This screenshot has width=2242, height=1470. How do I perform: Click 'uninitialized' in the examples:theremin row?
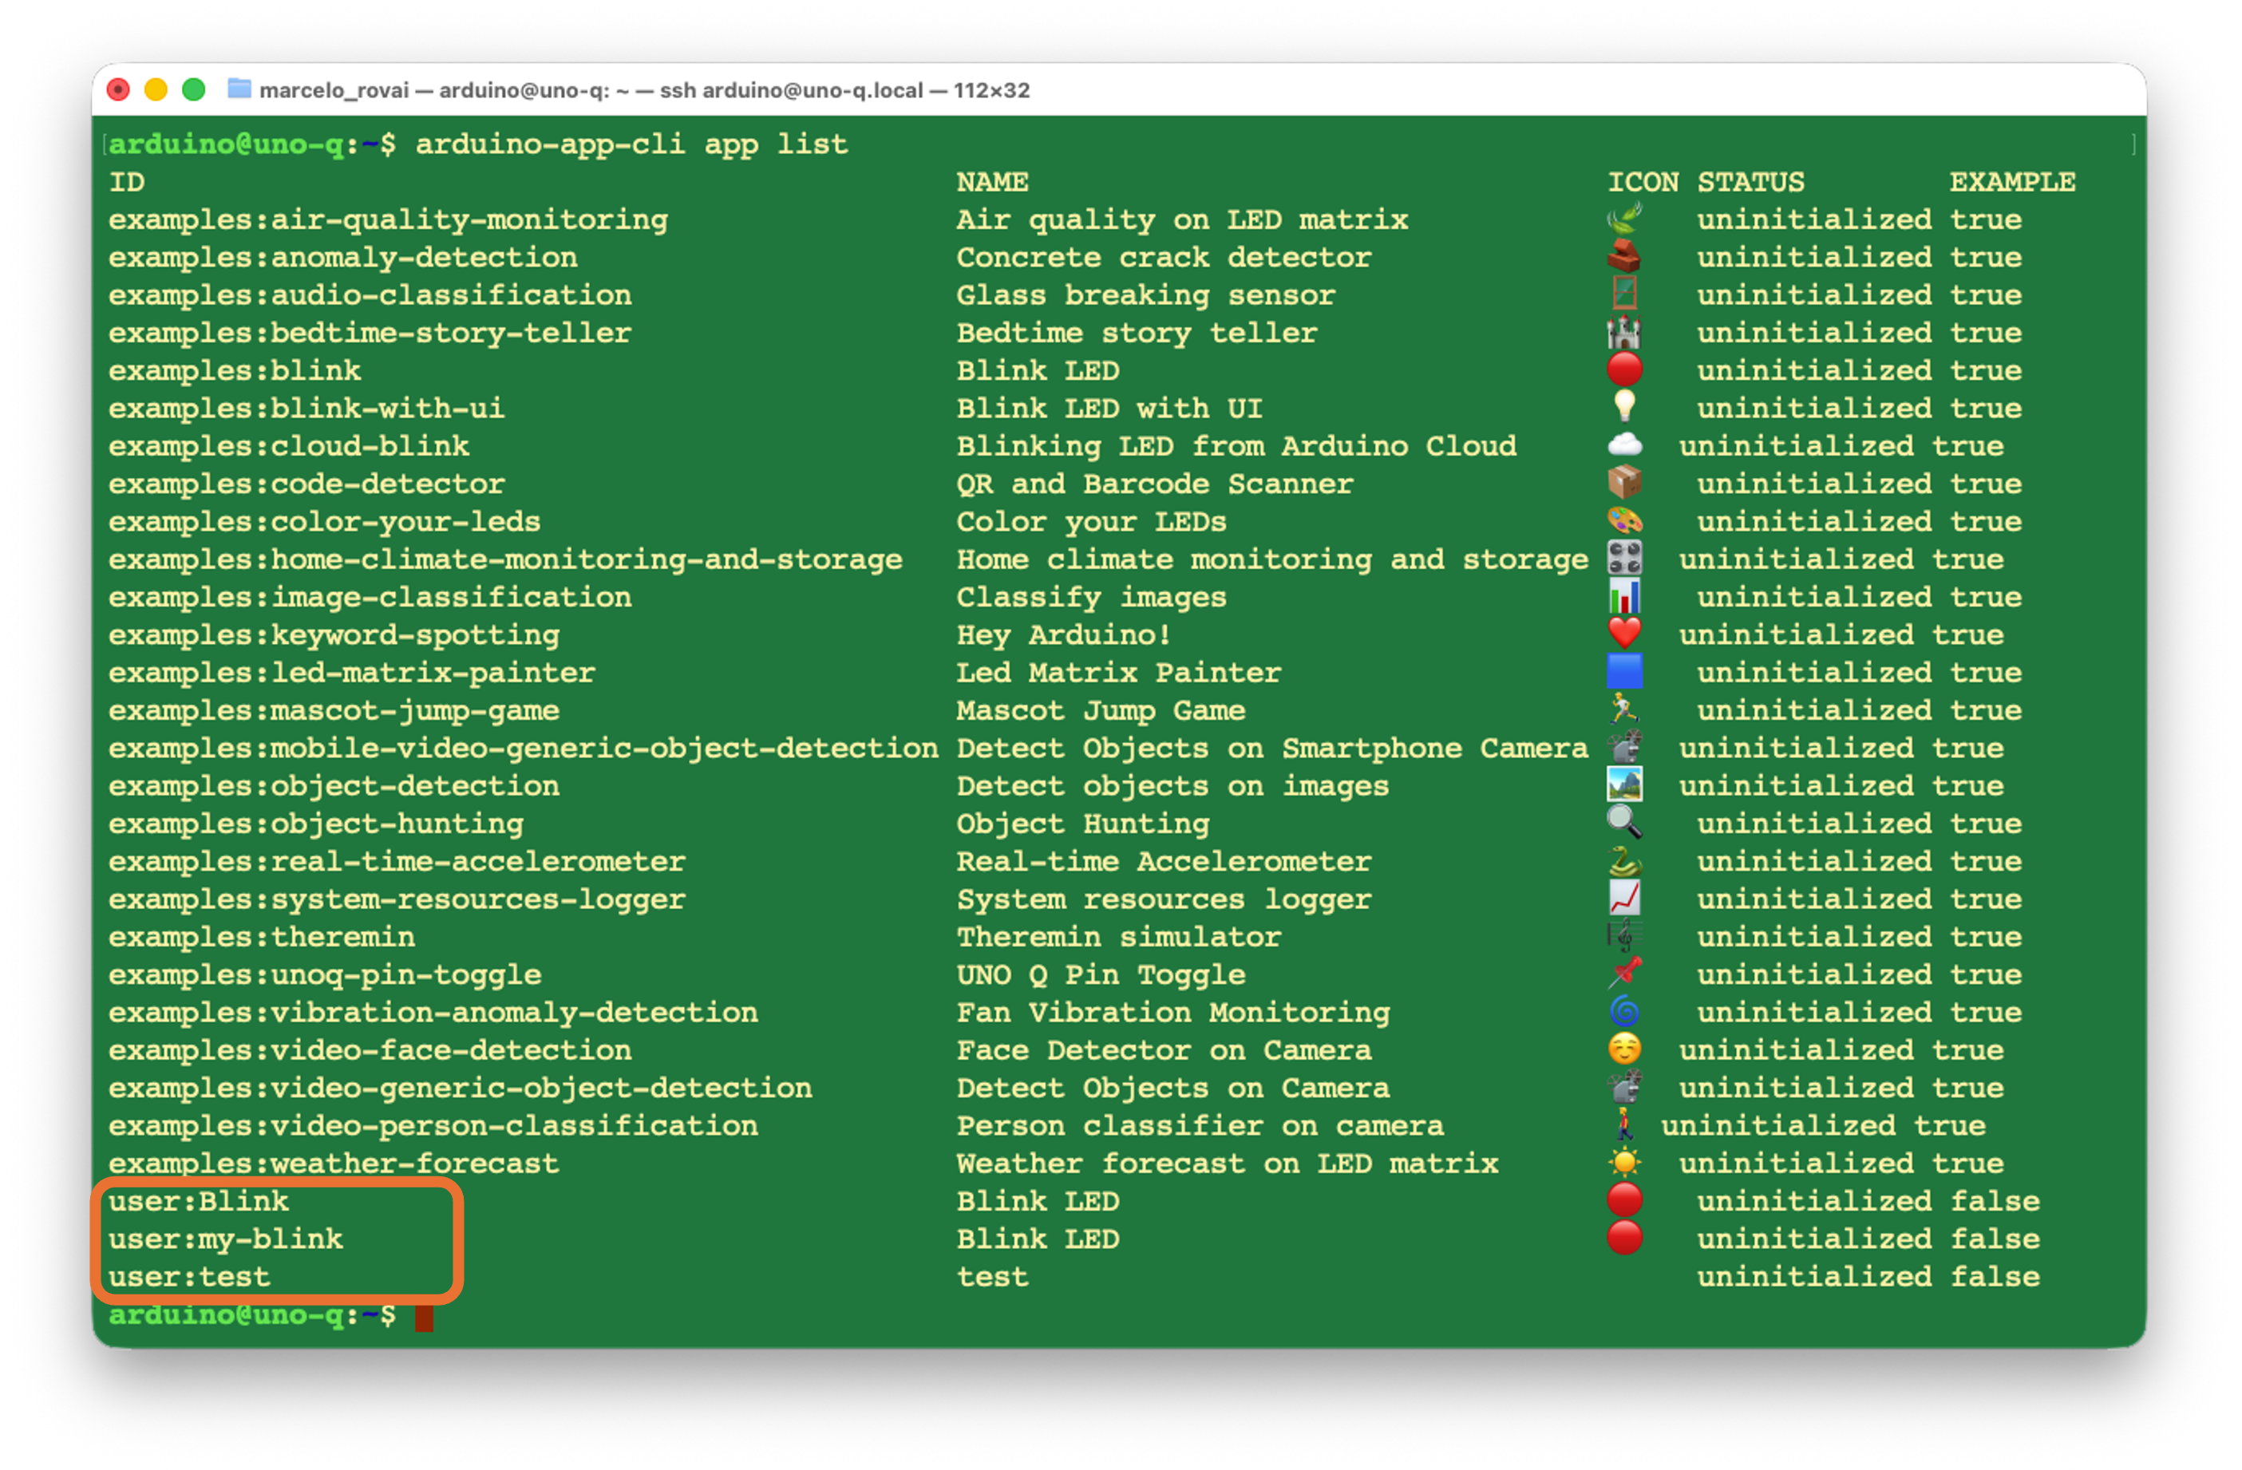pos(1814,937)
